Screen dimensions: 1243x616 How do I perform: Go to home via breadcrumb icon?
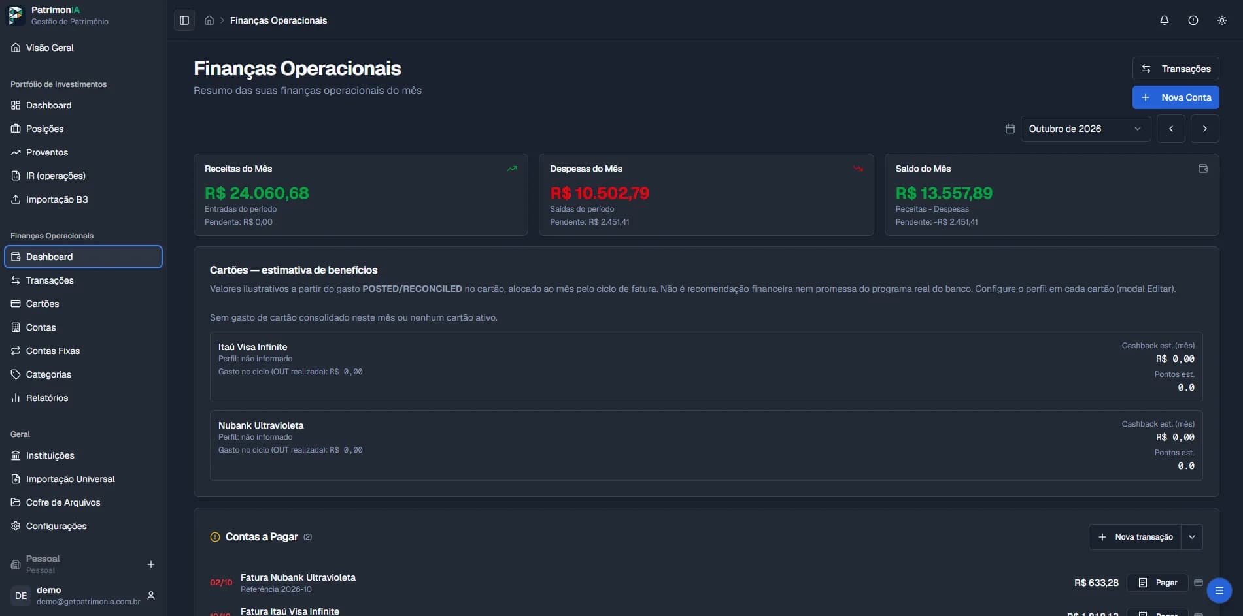point(209,20)
